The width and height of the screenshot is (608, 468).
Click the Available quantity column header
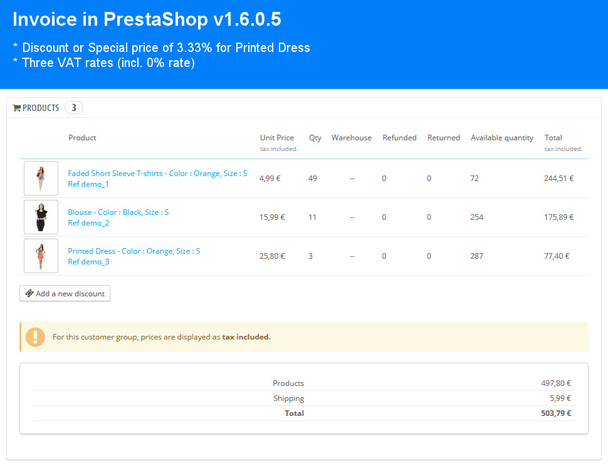501,138
